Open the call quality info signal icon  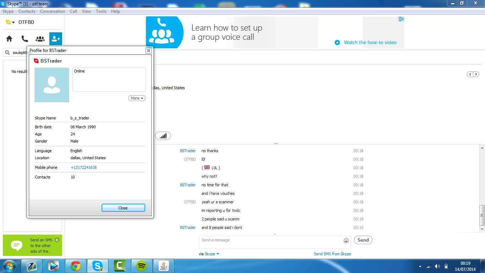163,136
